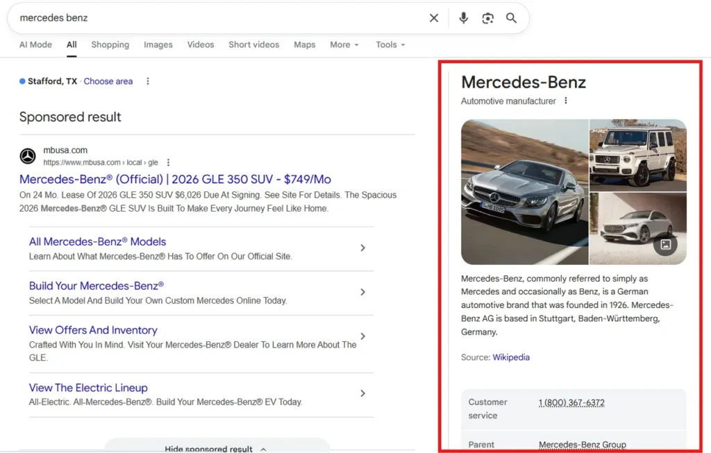Open the All Mercedes-Benz Models sitelink
This screenshot has width=711, height=453.
[97, 241]
